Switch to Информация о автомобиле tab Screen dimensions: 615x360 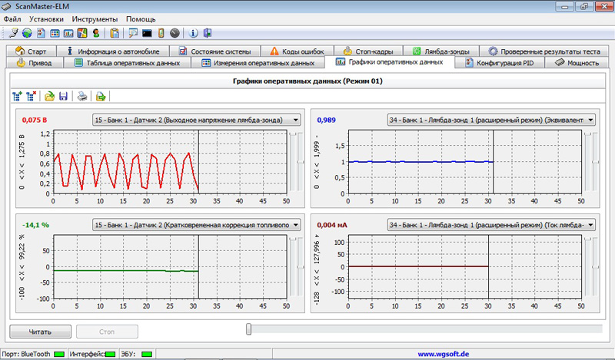click(x=113, y=51)
